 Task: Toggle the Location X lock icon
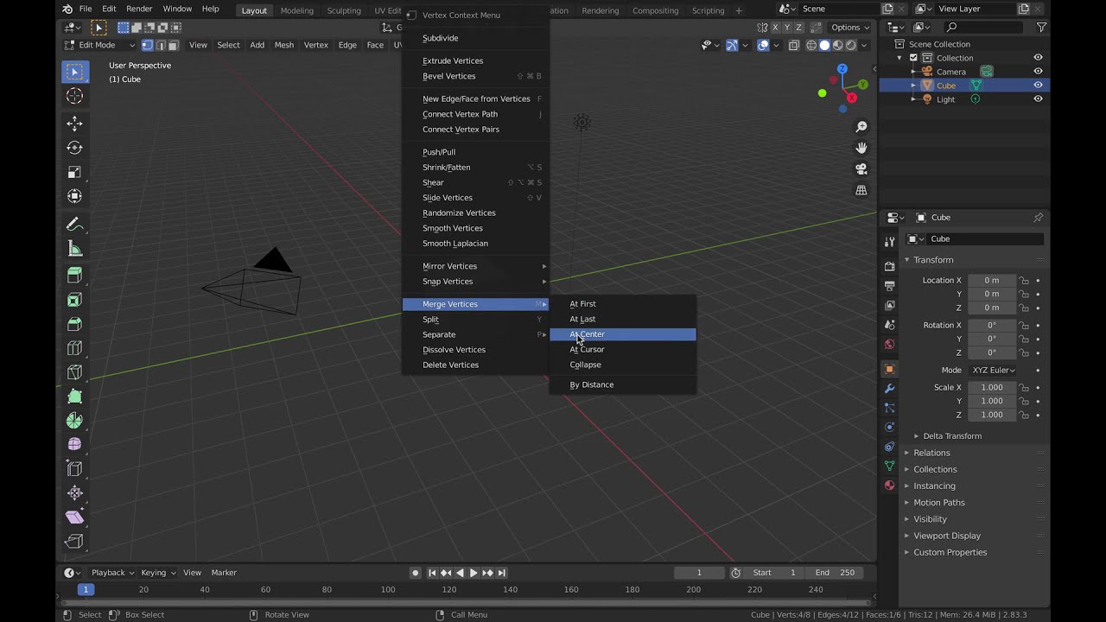1023,281
